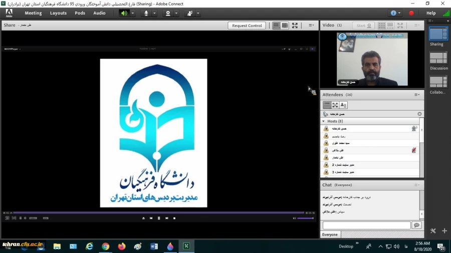Click the Start webcam button in Video pod

click(x=364, y=25)
